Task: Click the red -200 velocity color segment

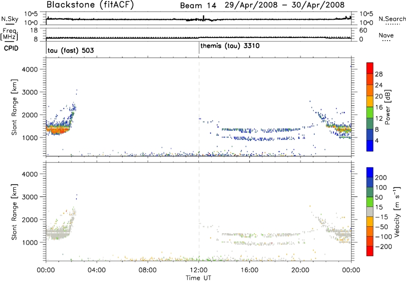Action: pyautogui.click(x=370, y=251)
